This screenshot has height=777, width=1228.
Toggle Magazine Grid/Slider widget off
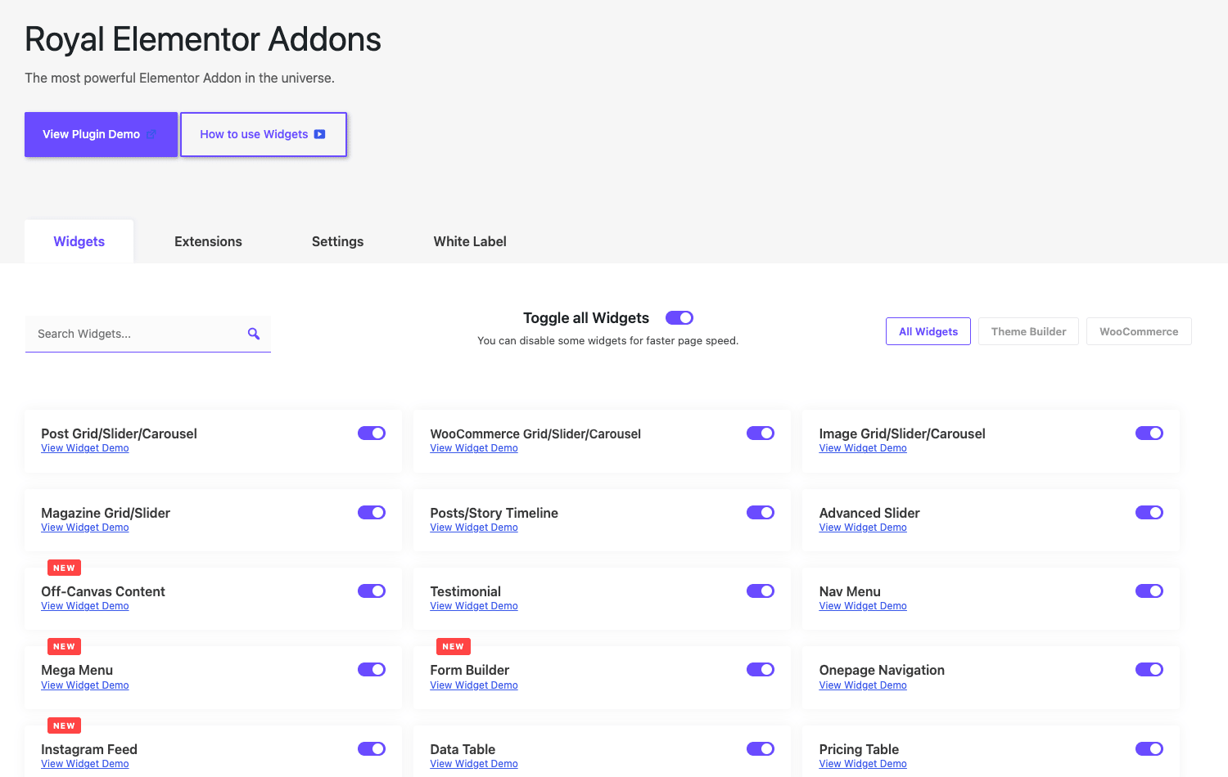tap(372, 513)
